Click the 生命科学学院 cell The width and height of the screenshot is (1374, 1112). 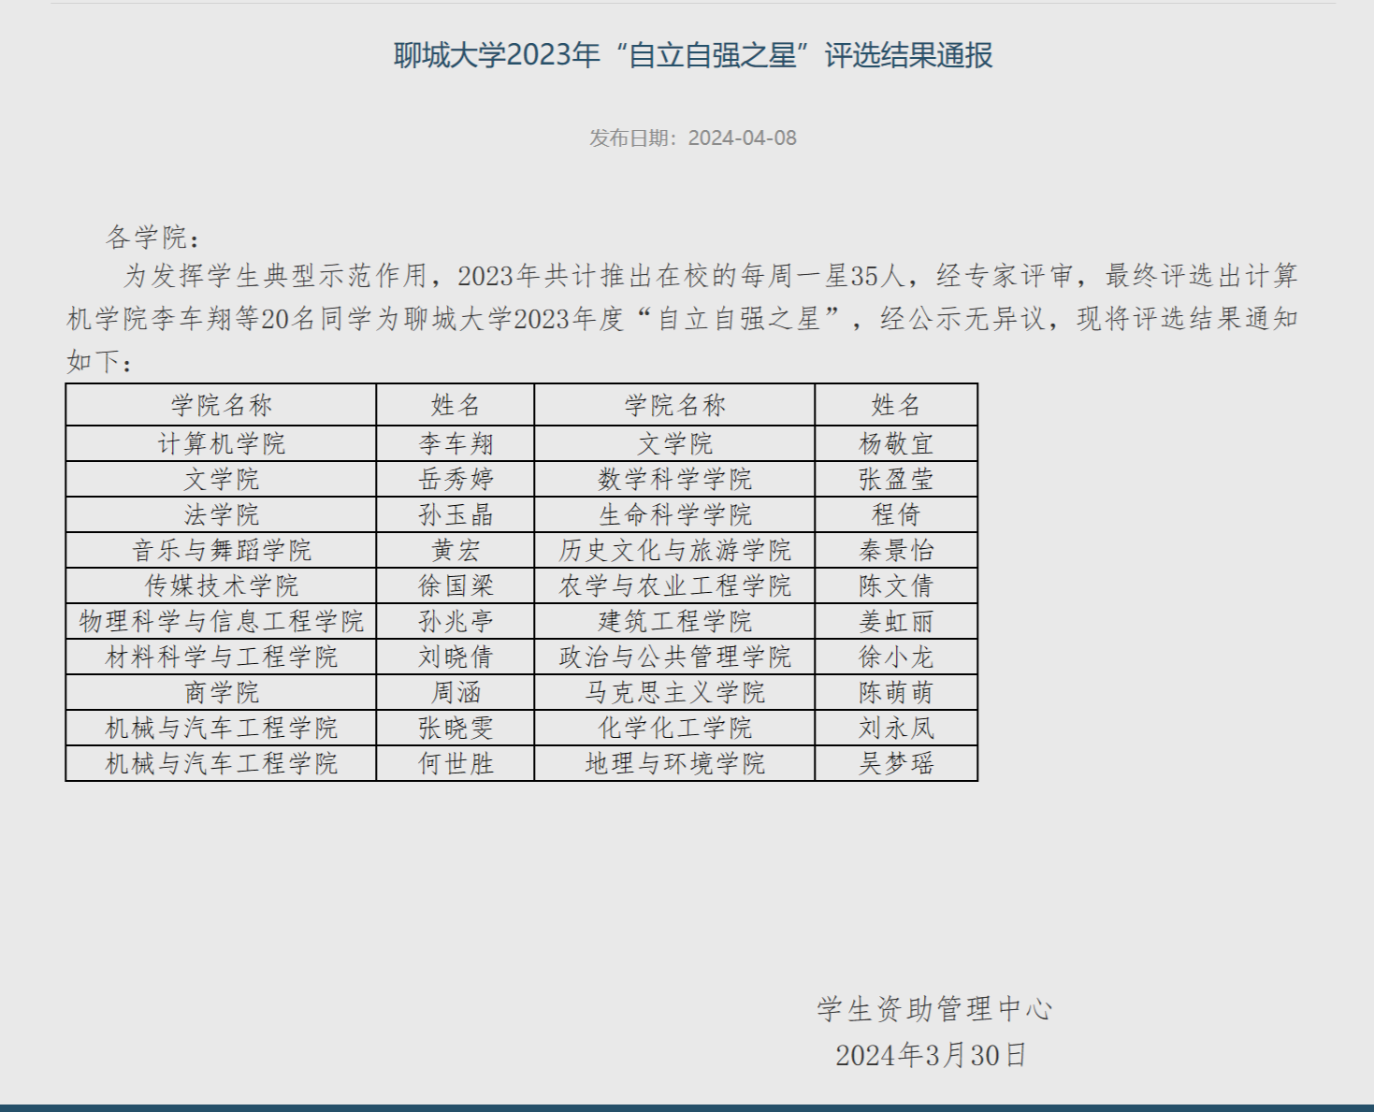[675, 514]
